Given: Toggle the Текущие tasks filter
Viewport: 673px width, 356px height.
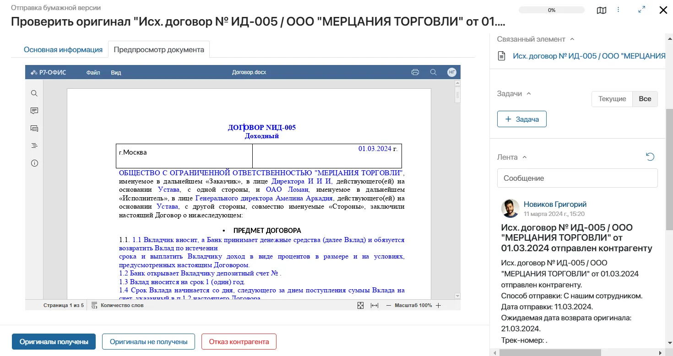Looking at the screenshot, I should tap(612, 98).
